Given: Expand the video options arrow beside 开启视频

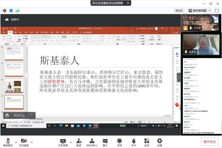Looking at the screenshot, I should coord(31,142).
